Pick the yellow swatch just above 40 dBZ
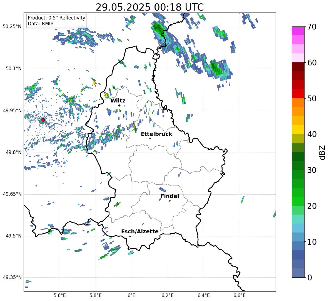The height and width of the screenshot is (301, 329). click(298, 129)
